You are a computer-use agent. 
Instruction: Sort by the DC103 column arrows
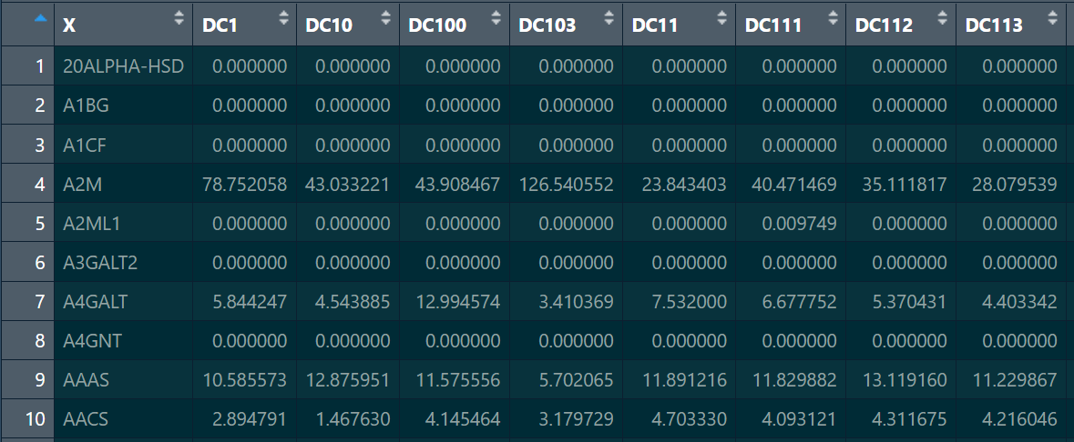pyautogui.click(x=609, y=18)
